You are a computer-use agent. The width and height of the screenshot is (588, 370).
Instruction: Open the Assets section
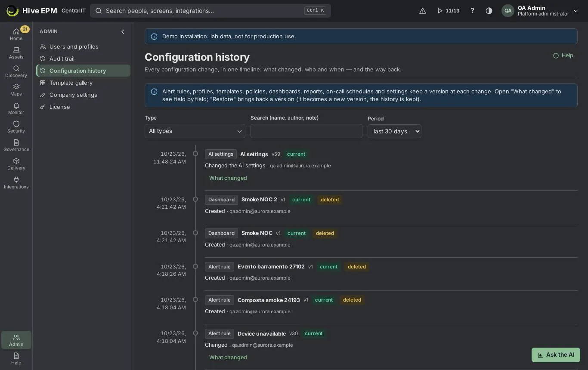16,53
